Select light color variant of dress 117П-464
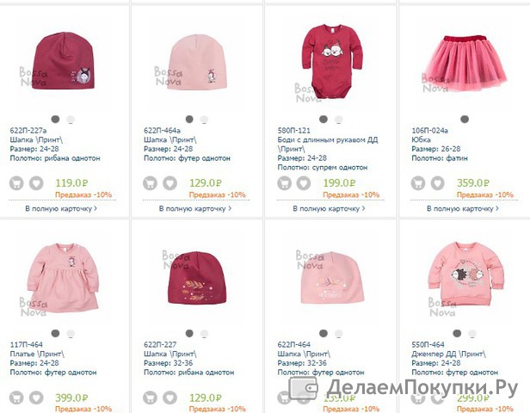 71,334
